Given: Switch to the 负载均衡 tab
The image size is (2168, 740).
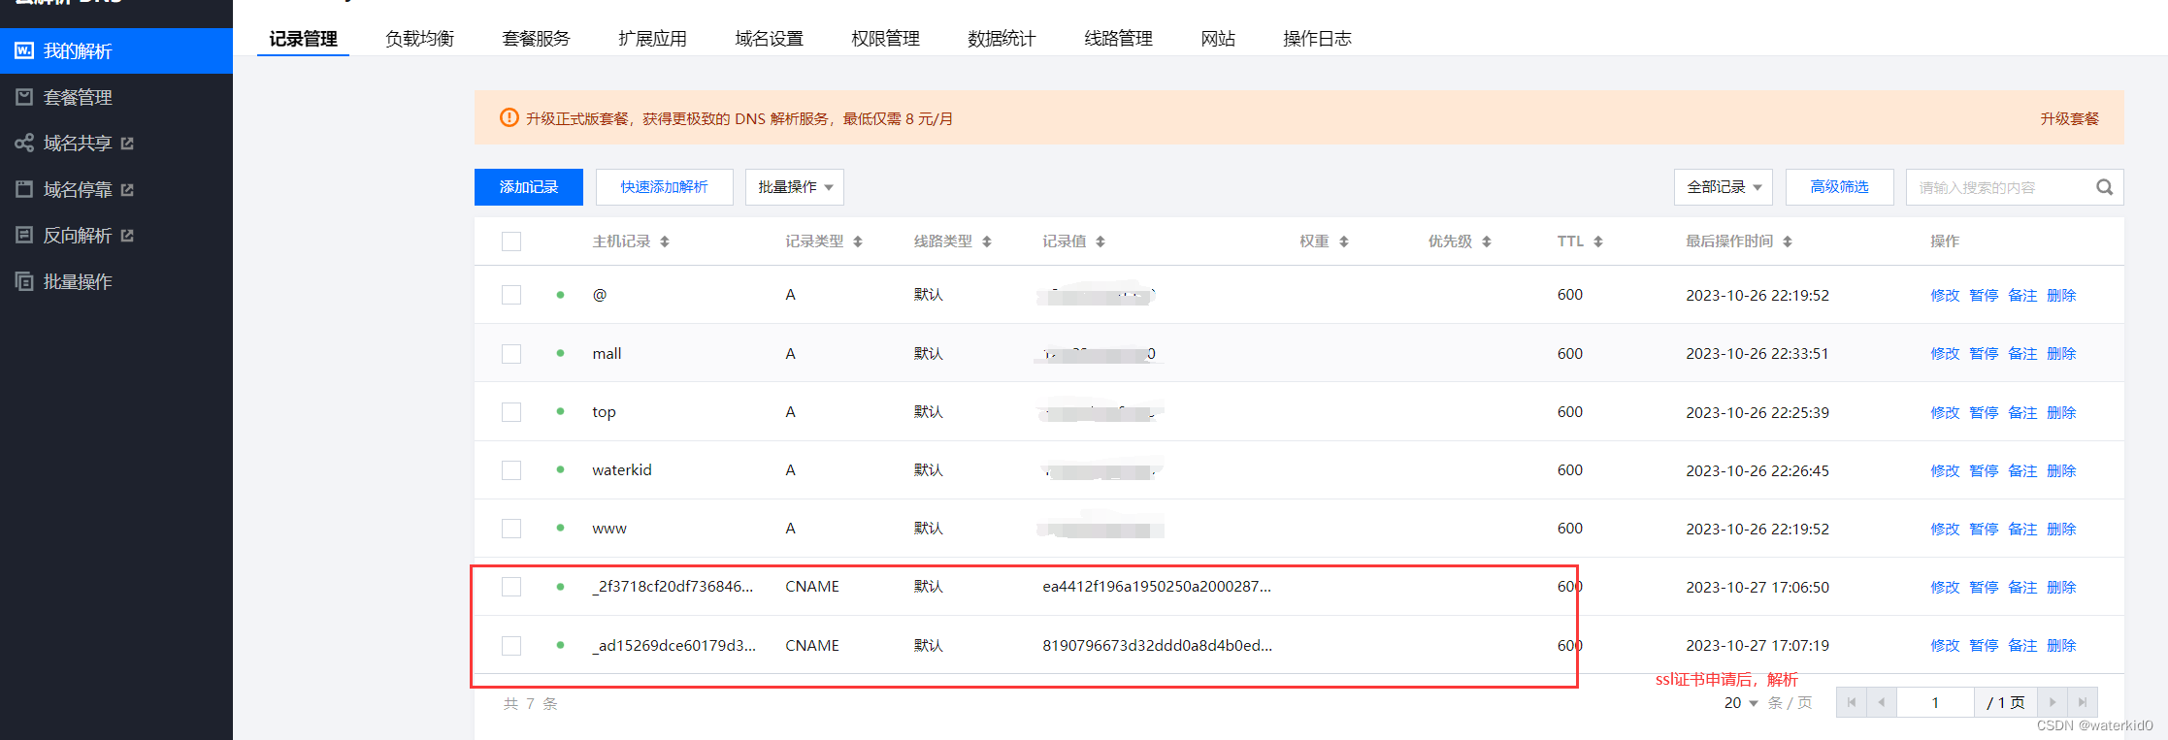Looking at the screenshot, I should pos(419,39).
